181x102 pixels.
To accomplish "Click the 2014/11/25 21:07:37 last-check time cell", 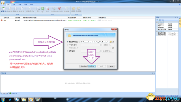I will [x=75, y=20].
